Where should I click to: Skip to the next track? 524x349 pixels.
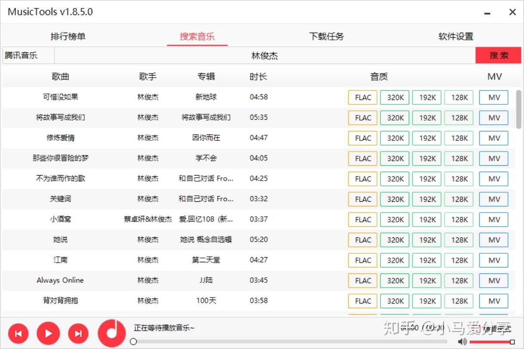click(x=78, y=334)
